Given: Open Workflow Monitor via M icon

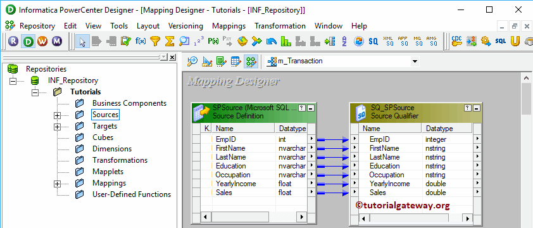Looking at the screenshot, I should tap(57, 42).
